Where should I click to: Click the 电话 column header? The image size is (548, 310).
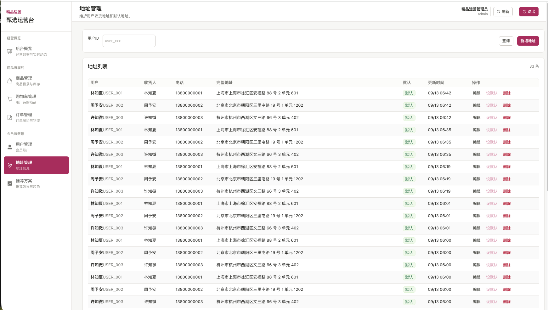pos(179,83)
